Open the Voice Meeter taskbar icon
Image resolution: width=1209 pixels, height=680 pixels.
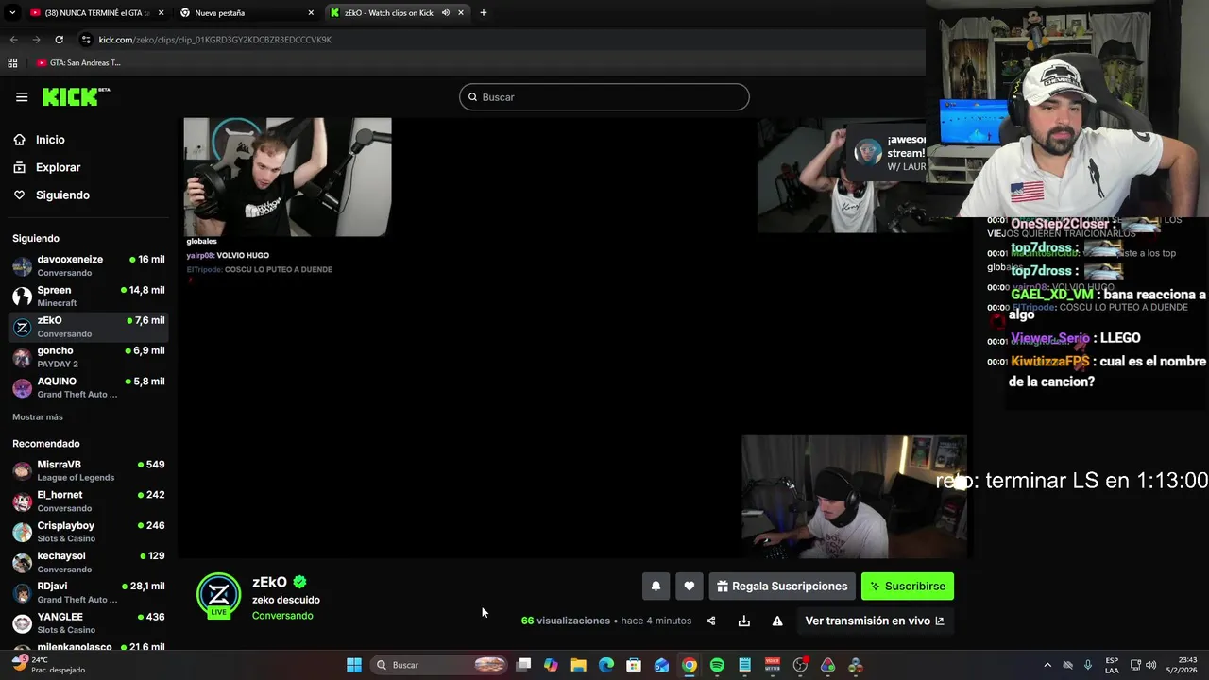coord(773,665)
